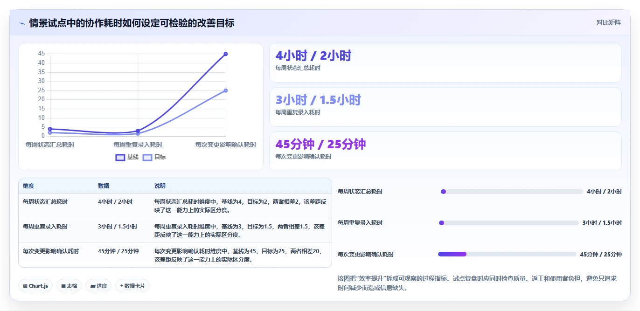Click the table cell 45分钟 / 25分钟
The image size is (640, 311).
pos(118,251)
